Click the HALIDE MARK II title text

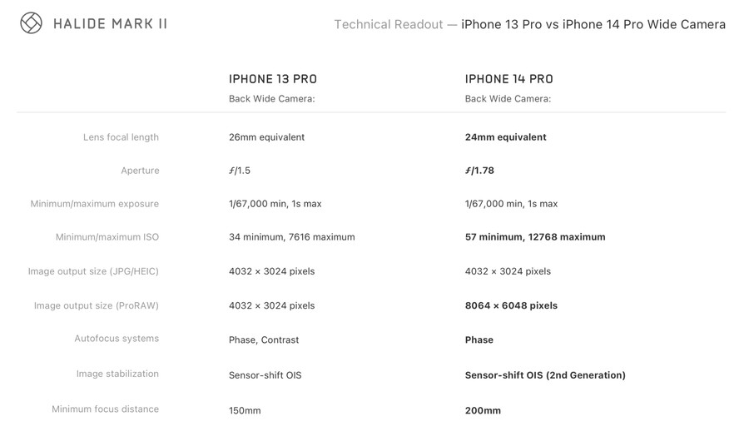[111, 24]
